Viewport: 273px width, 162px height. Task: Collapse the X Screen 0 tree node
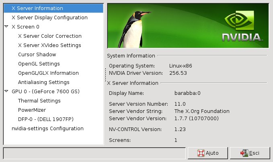pos(6,27)
